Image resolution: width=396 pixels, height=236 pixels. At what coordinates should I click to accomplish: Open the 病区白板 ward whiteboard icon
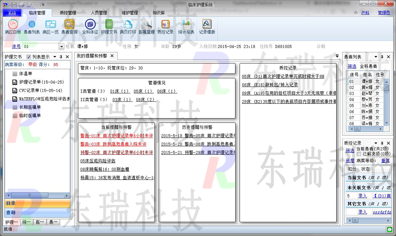13,27
